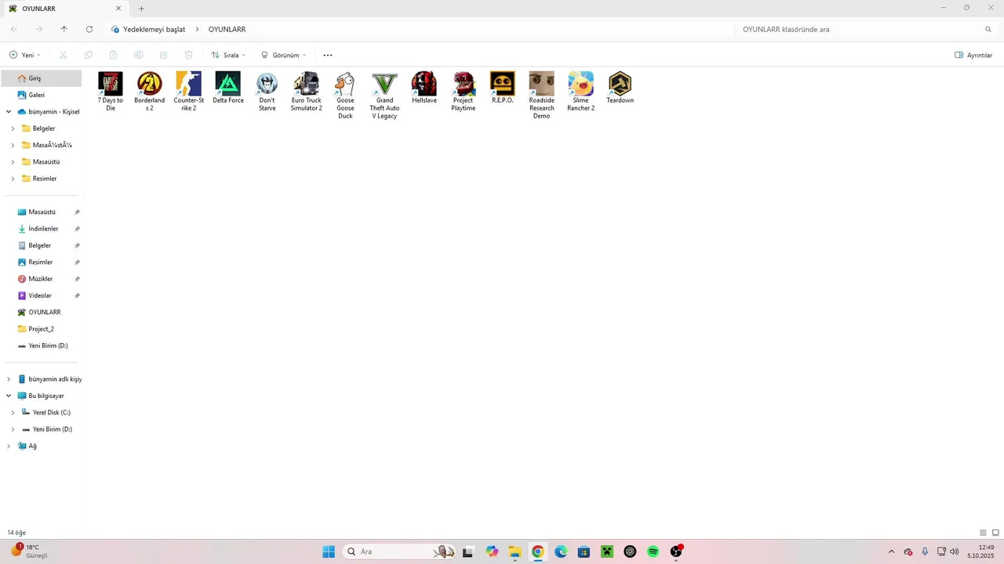Viewport: 1004px width, 564px height.
Task: Close the OYUNLARR tab
Action: click(118, 9)
